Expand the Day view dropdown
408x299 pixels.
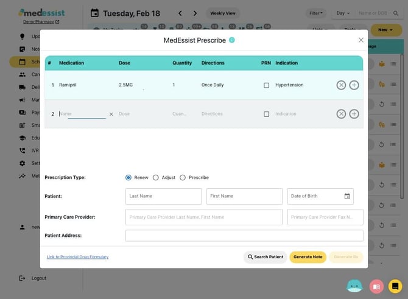343,13
